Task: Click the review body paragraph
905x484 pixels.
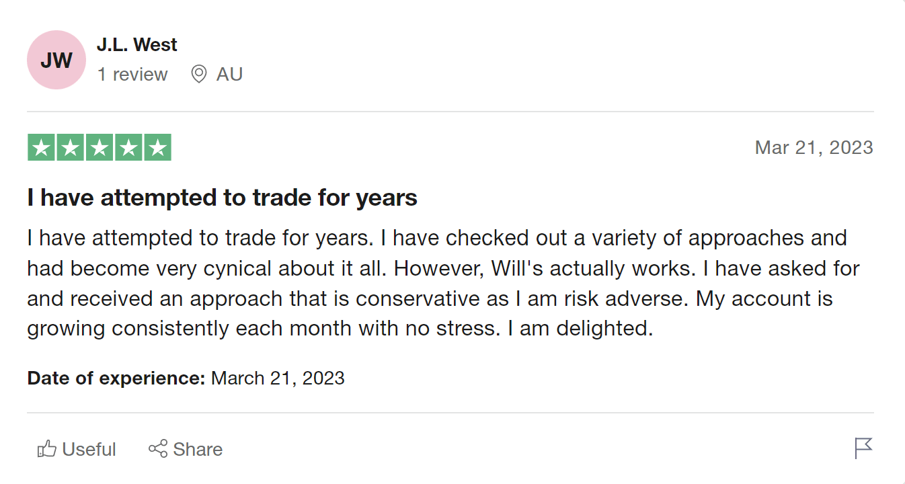Action: (444, 284)
